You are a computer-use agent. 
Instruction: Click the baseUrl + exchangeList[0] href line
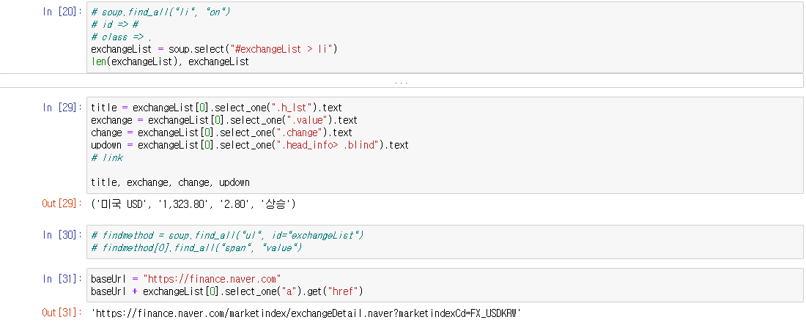(226, 291)
